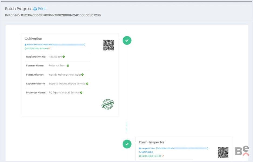Click the Cultivation card heading

33,39
